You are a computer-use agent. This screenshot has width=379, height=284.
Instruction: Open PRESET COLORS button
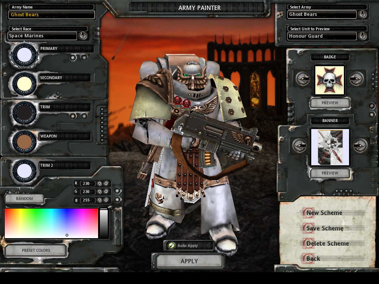coord(36,250)
